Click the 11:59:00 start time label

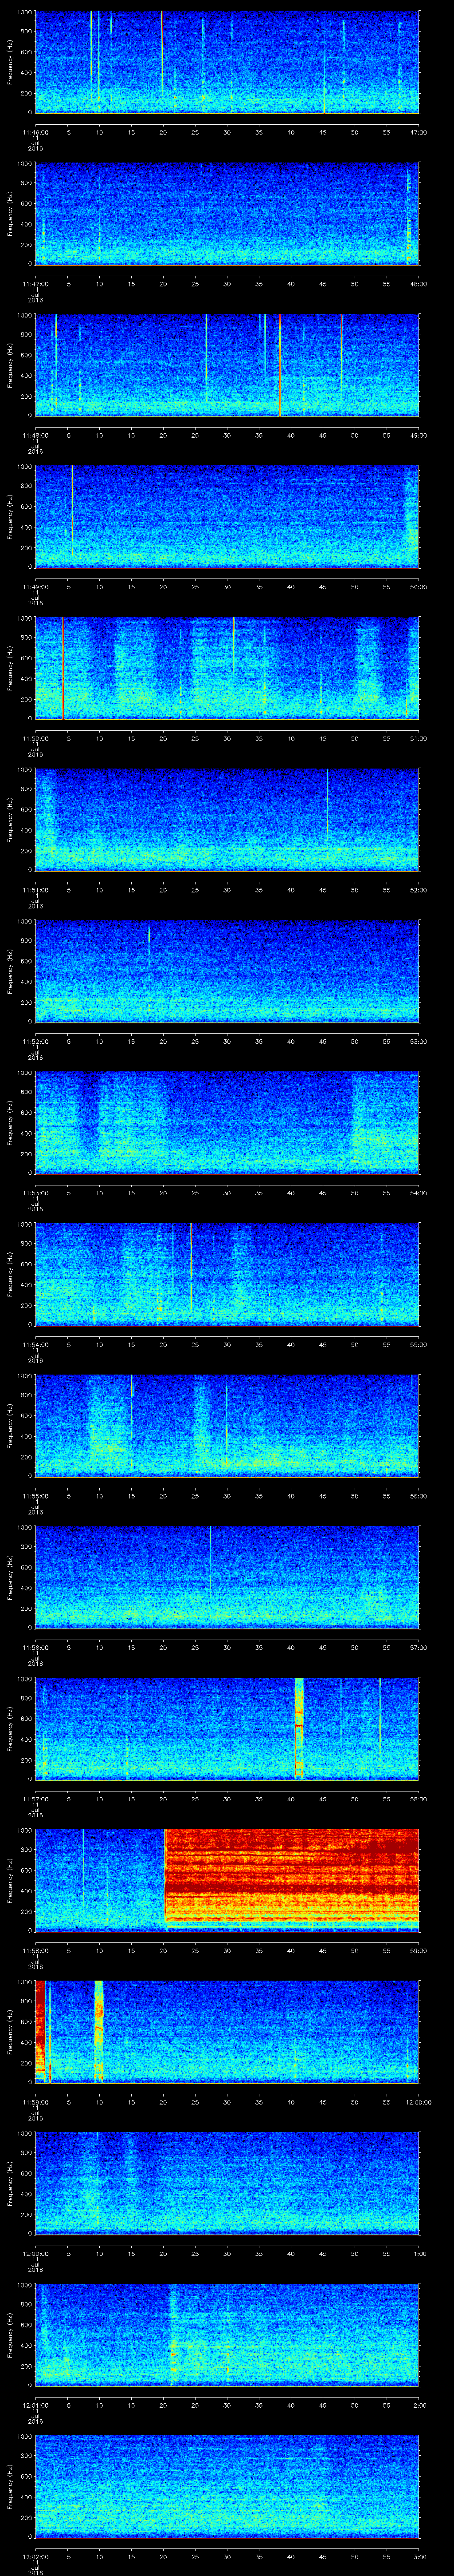pos(36,2102)
